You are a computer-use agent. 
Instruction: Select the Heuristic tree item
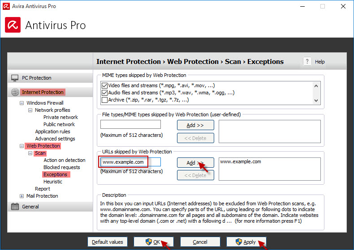point(52,182)
